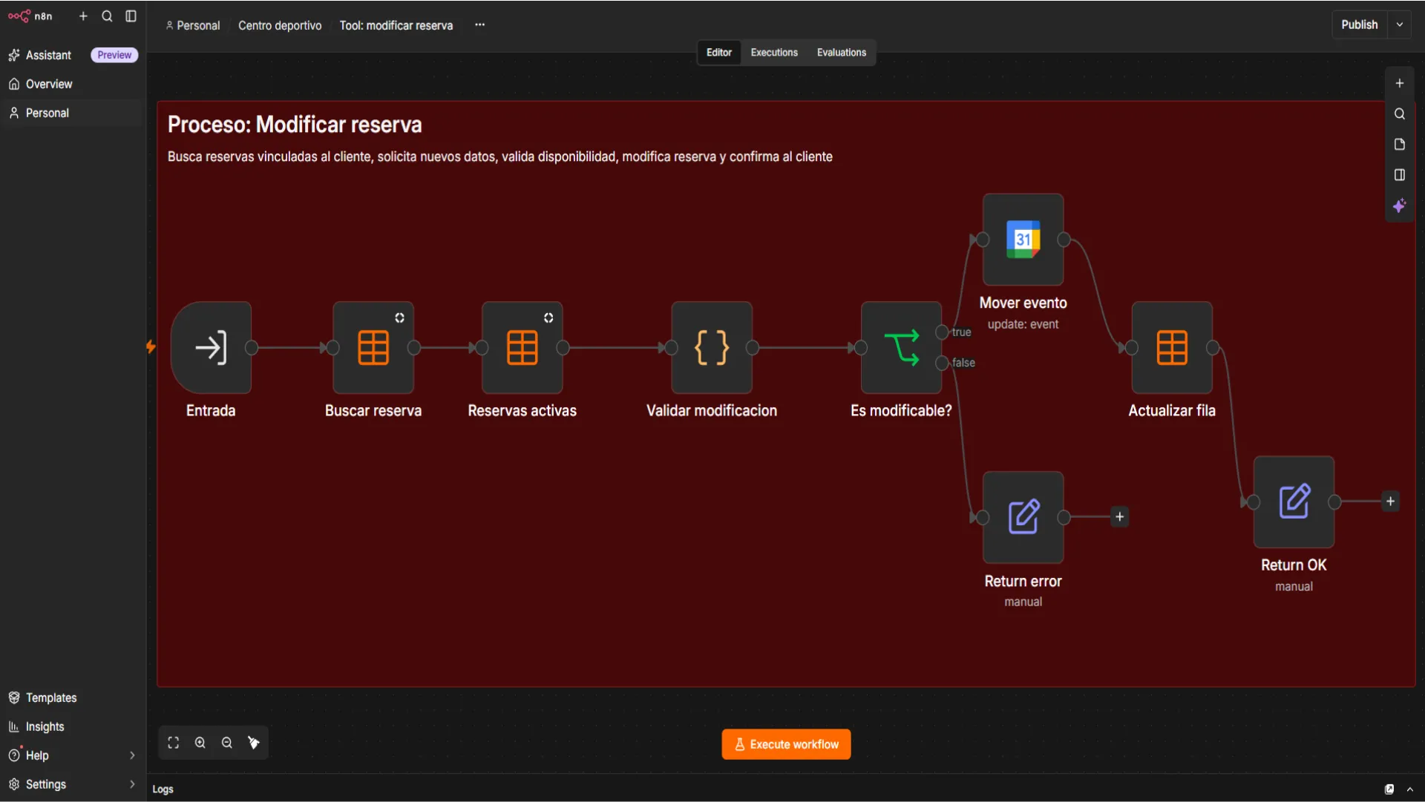Select the Entrada trigger node
The image size is (1425, 802).
point(211,347)
